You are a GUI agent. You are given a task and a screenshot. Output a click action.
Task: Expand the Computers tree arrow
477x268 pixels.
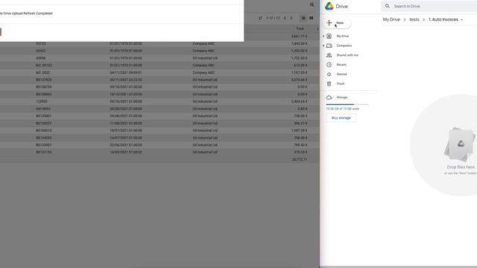tap(323, 45)
